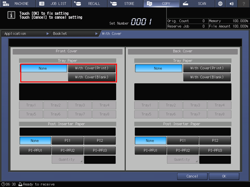Cancel the cover settings
This screenshot has height=187, width=250.
tap(192, 176)
